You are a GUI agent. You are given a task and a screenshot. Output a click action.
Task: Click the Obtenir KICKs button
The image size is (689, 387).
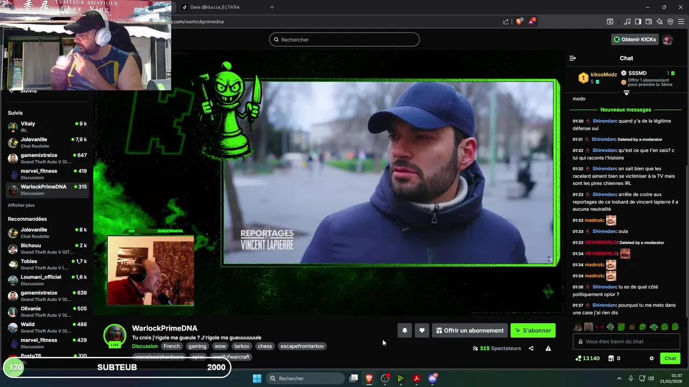click(x=635, y=39)
